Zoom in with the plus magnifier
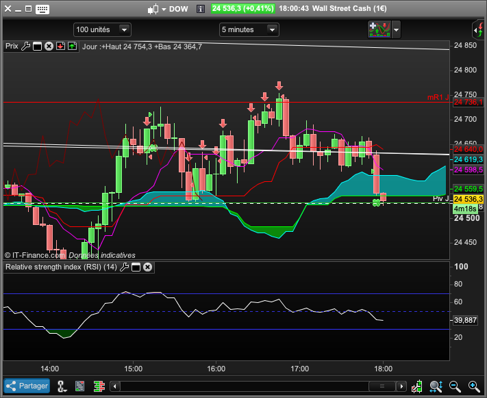Viewport: 487px width, 398px height. pyautogui.click(x=474, y=386)
